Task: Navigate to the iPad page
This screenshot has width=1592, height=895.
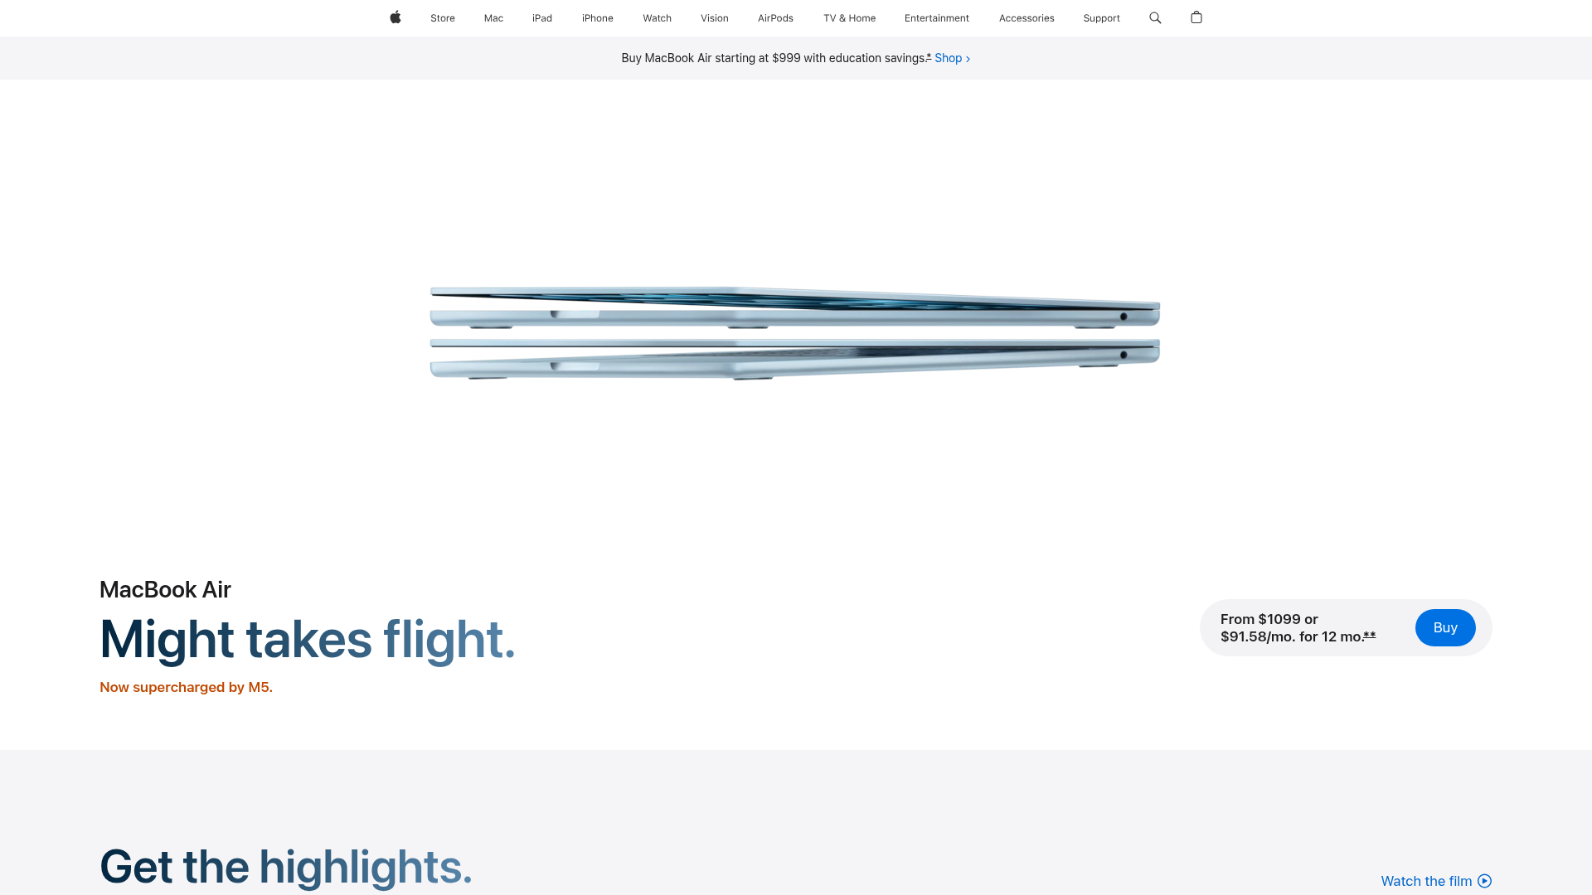Action: pos(541,17)
